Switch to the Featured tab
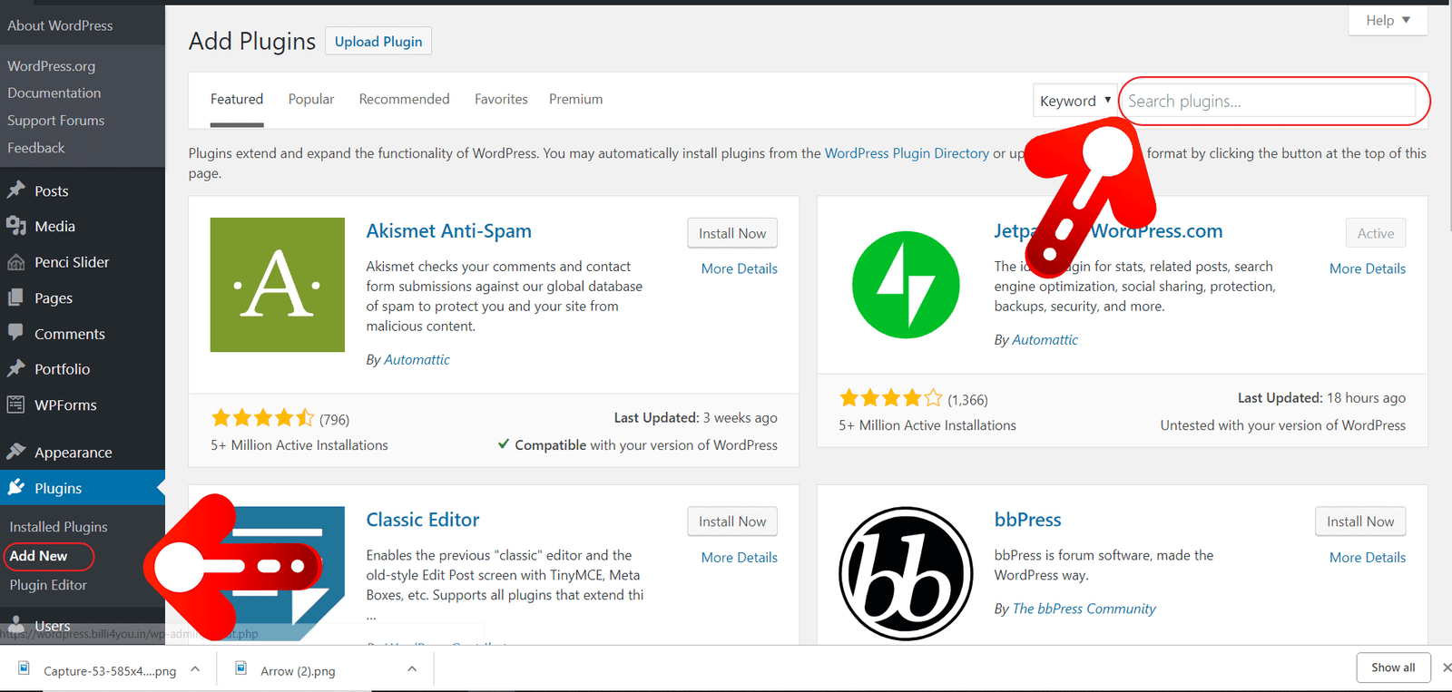1452x692 pixels. [x=237, y=99]
